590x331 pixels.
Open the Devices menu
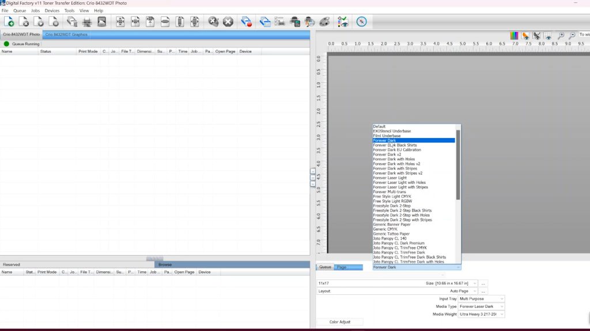[x=52, y=10]
